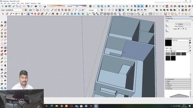Toggle receive shadows in Entity Info
The width and height of the screenshot is (193, 108).
tap(183, 29)
